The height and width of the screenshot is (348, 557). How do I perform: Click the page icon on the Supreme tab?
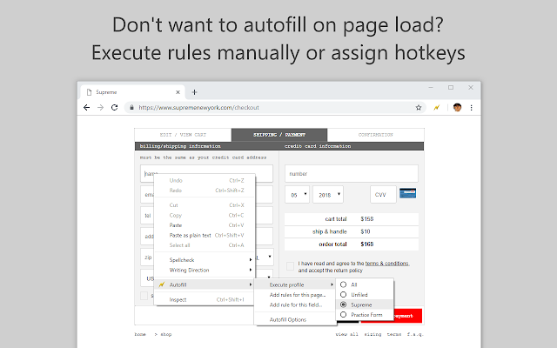(89, 92)
